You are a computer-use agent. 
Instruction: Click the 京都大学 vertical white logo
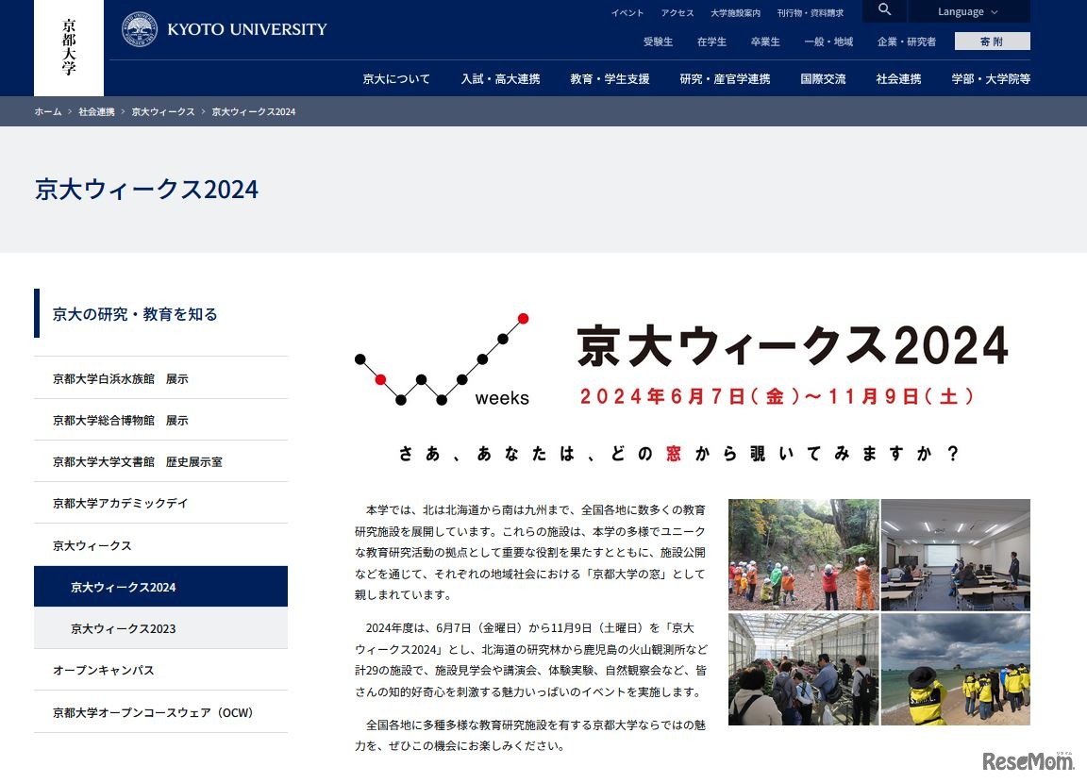coord(69,47)
